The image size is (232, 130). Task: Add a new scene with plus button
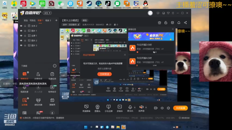click(x=56, y=20)
